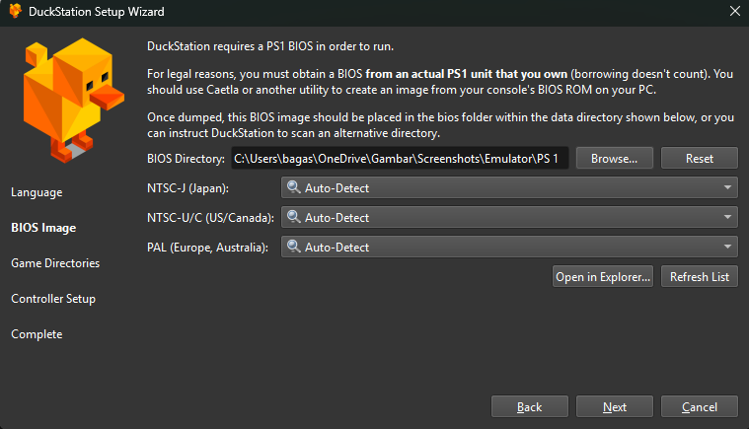Click the "NTSC-J (Japan):" label
Image resolution: width=749 pixels, height=429 pixels.
(x=187, y=188)
